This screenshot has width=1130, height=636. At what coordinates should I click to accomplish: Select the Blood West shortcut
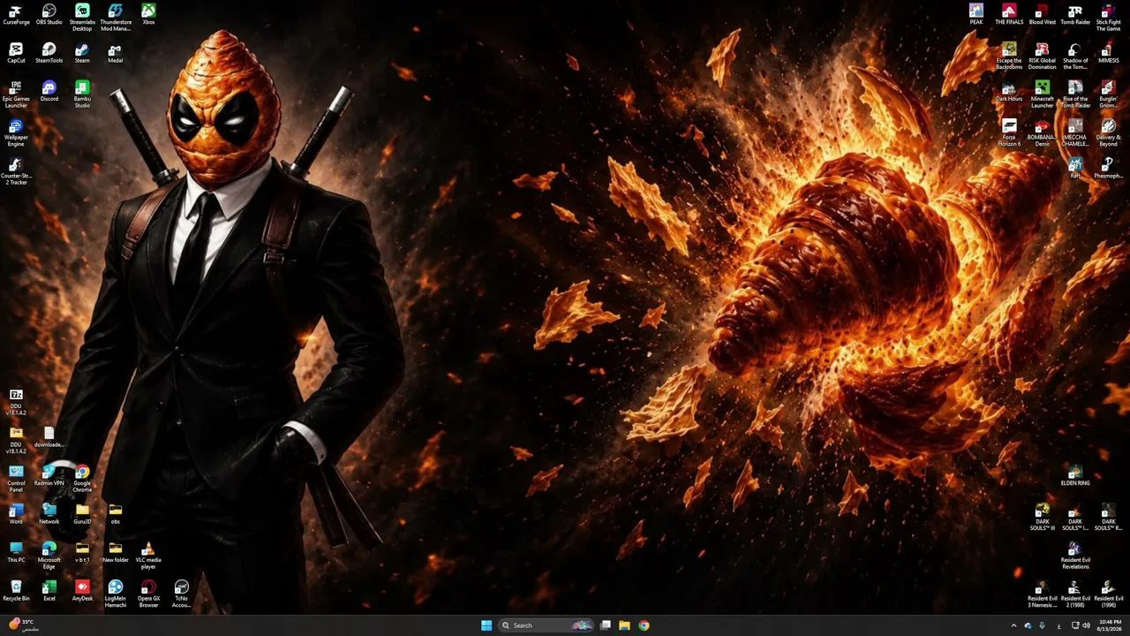1042,15
